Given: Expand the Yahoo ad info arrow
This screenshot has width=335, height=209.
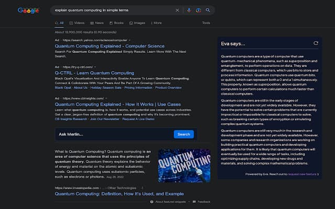Looking at the screenshot, I should click(x=129, y=40).
